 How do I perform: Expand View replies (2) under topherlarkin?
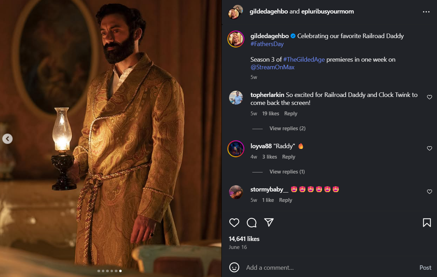[287, 128]
